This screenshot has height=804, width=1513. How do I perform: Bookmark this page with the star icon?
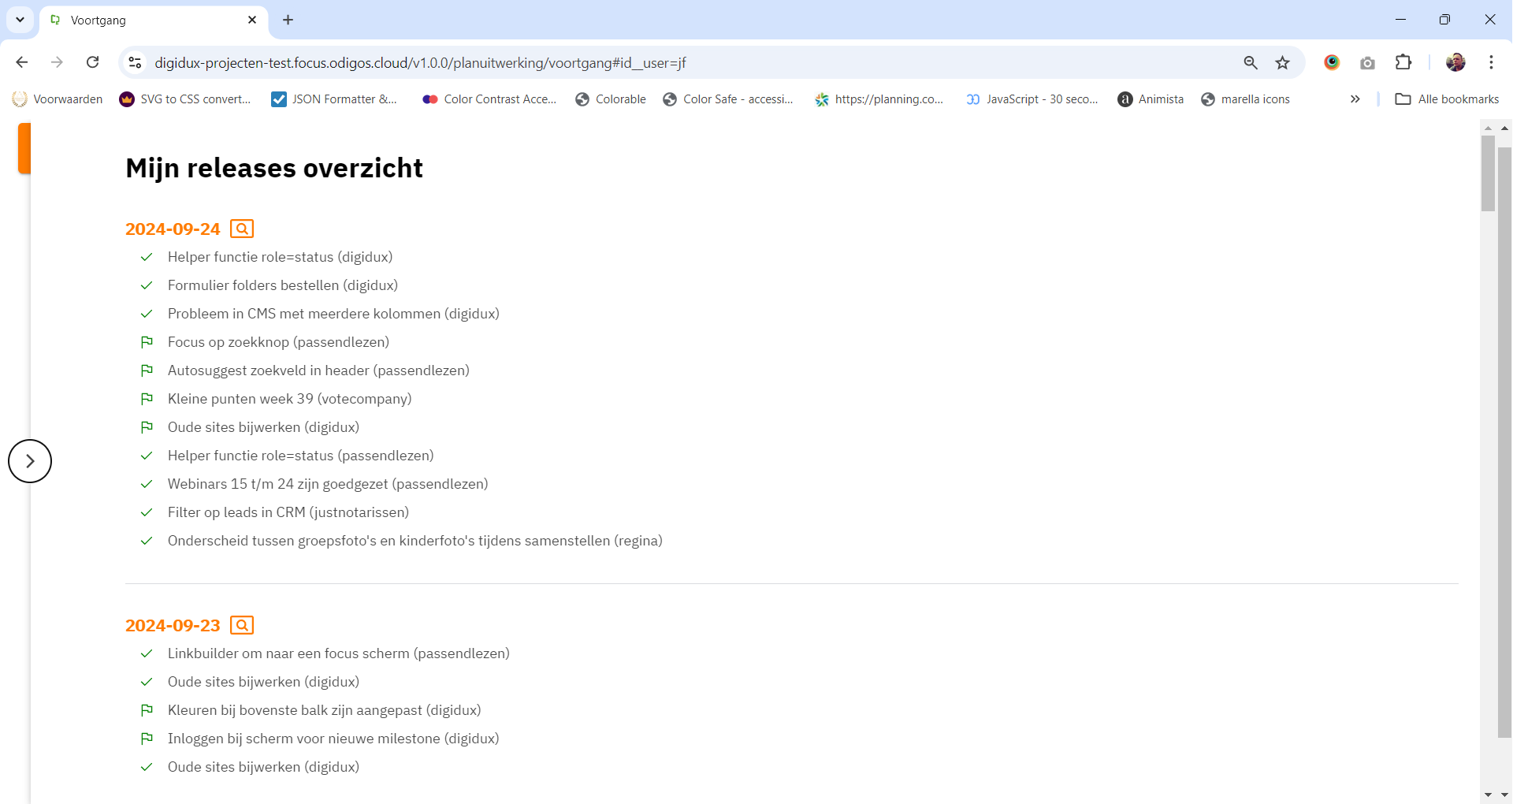click(x=1283, y=62)
